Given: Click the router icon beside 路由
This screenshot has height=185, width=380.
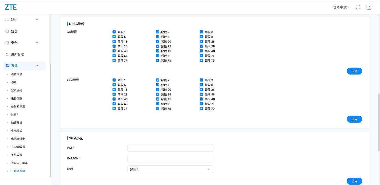Looking at the screenshot, I should 7,20.
